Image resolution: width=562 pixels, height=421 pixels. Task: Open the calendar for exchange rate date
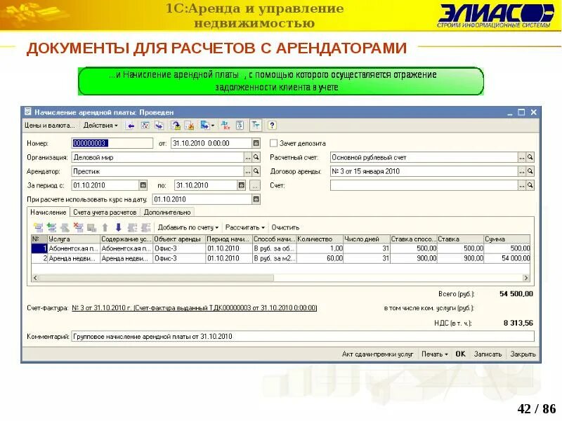pos(256,199)
